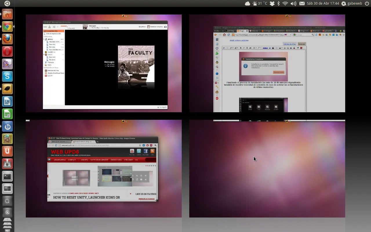Launch the Terminal from the launcher
This screenshot has height=232, width=371.
[7, 176]
